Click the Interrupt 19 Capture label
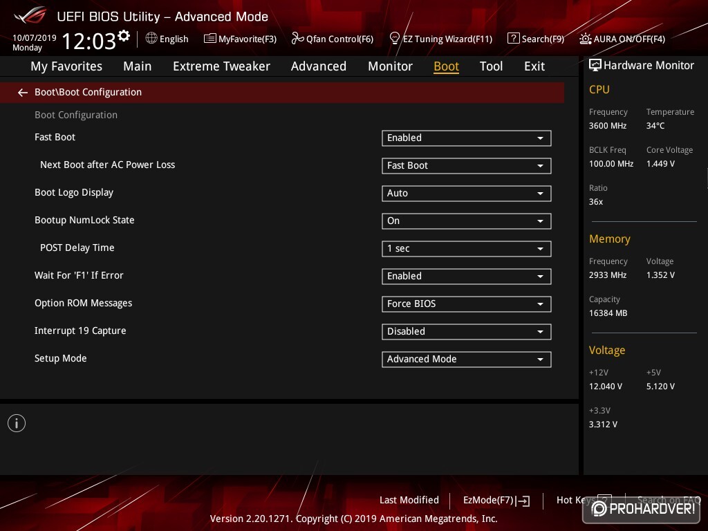Screen dimensions: 708x531 coord(80,330)
